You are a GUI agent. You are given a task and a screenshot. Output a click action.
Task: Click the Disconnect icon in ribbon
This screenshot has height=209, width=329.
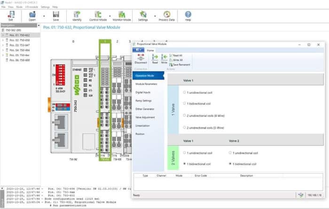click(x=141, y=58)
